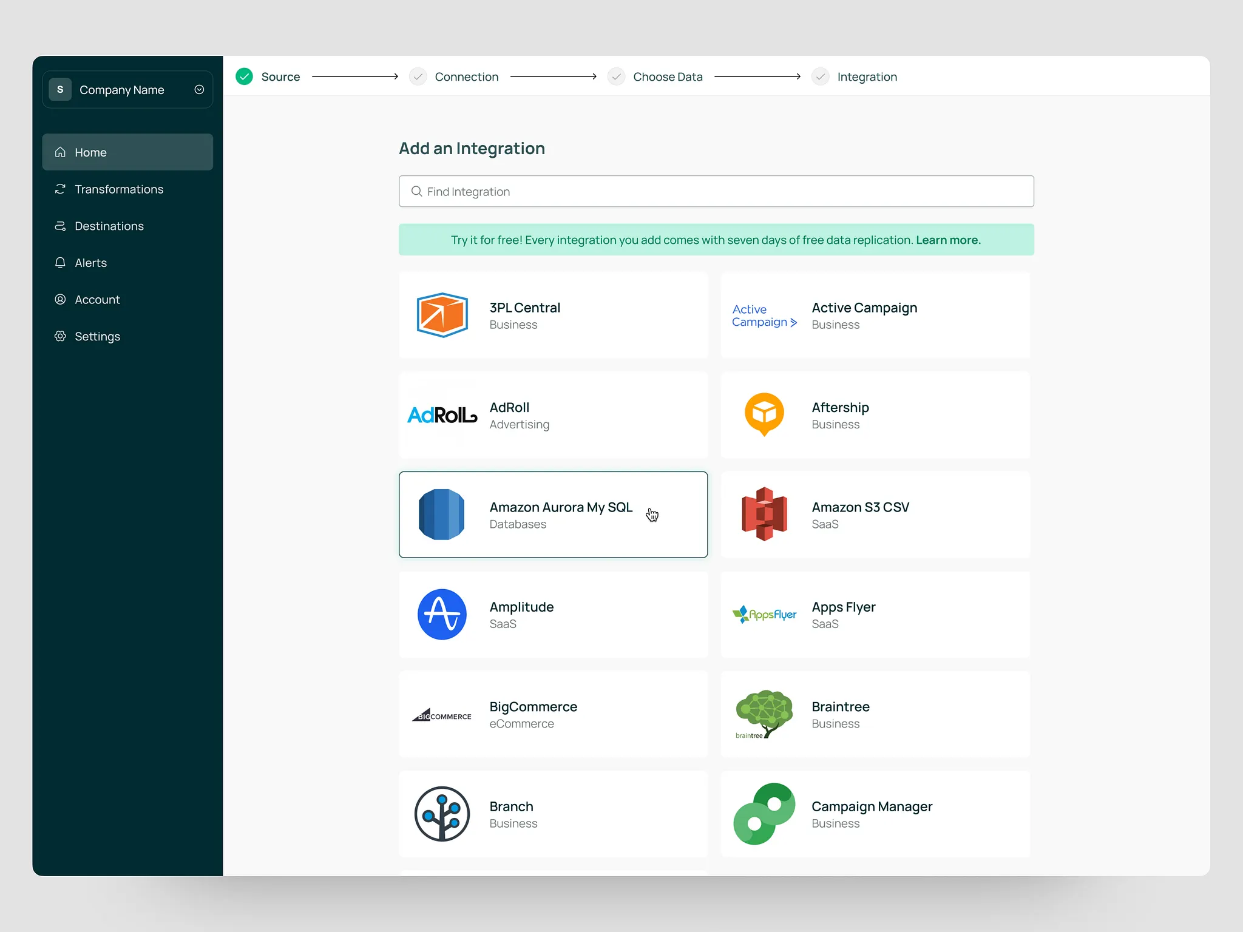Open Settings in the sidebar
Screen dimensions: 1243x932
point(97,336)
